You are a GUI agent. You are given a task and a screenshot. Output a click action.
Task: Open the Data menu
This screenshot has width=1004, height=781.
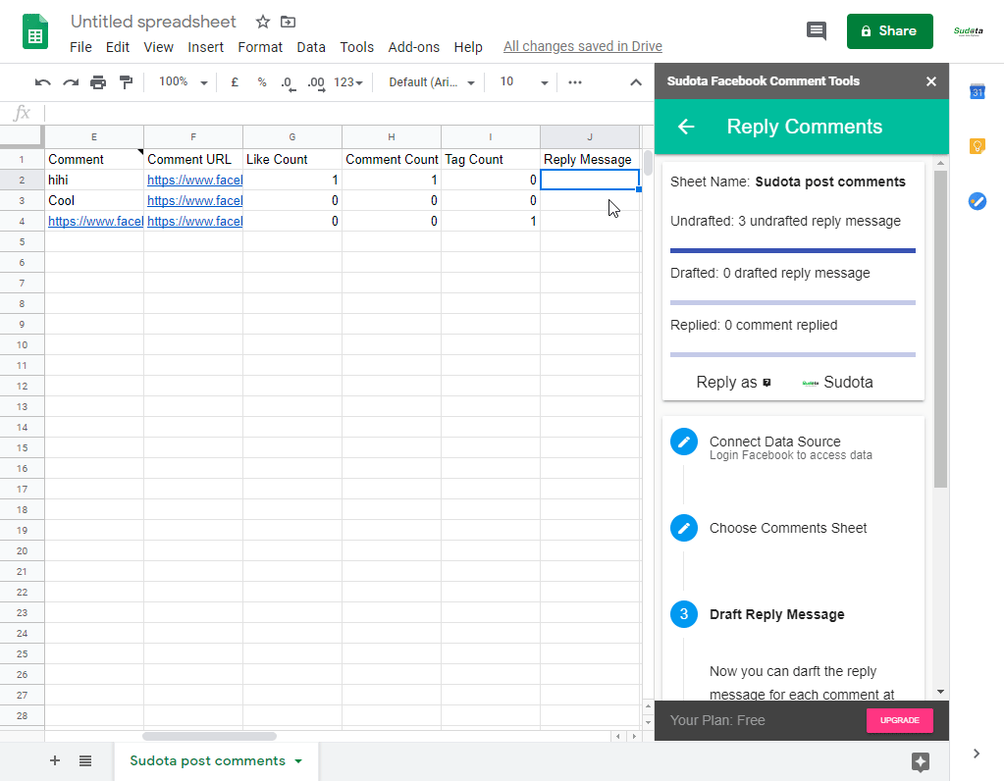(311, 47)
